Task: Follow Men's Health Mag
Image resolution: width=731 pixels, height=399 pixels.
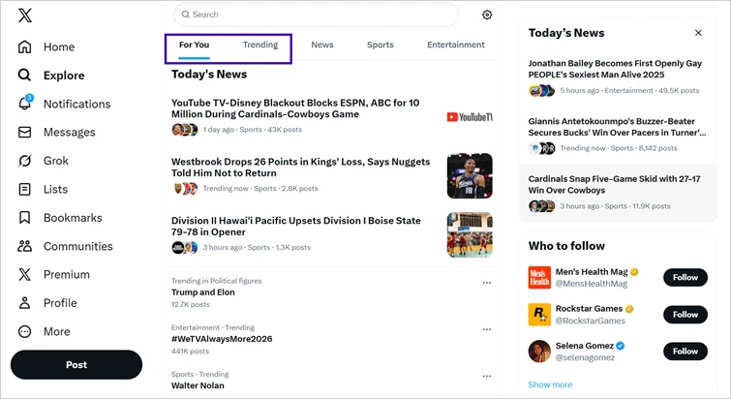Action: pyautogui.click(x=685, y=277)
